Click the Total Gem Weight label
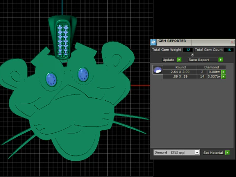 click(167, 50)
